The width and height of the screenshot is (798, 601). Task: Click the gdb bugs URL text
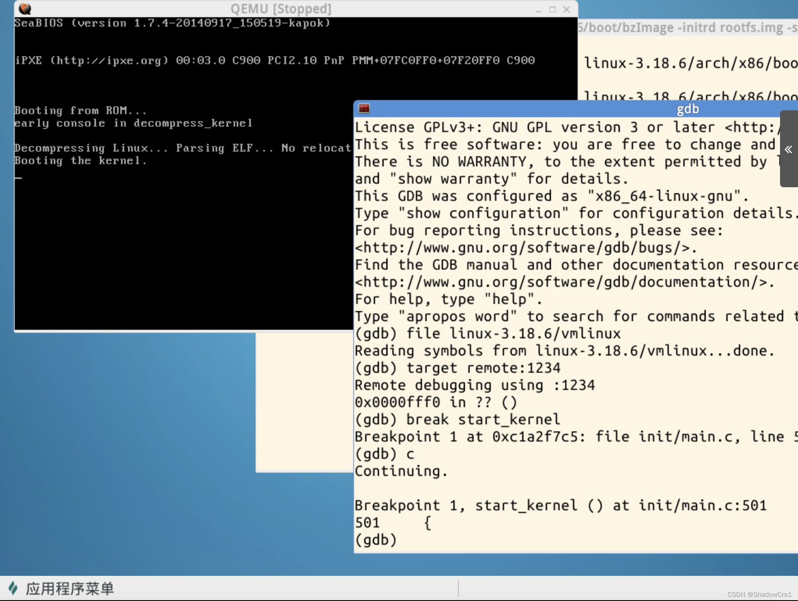(x=526, y=248)
